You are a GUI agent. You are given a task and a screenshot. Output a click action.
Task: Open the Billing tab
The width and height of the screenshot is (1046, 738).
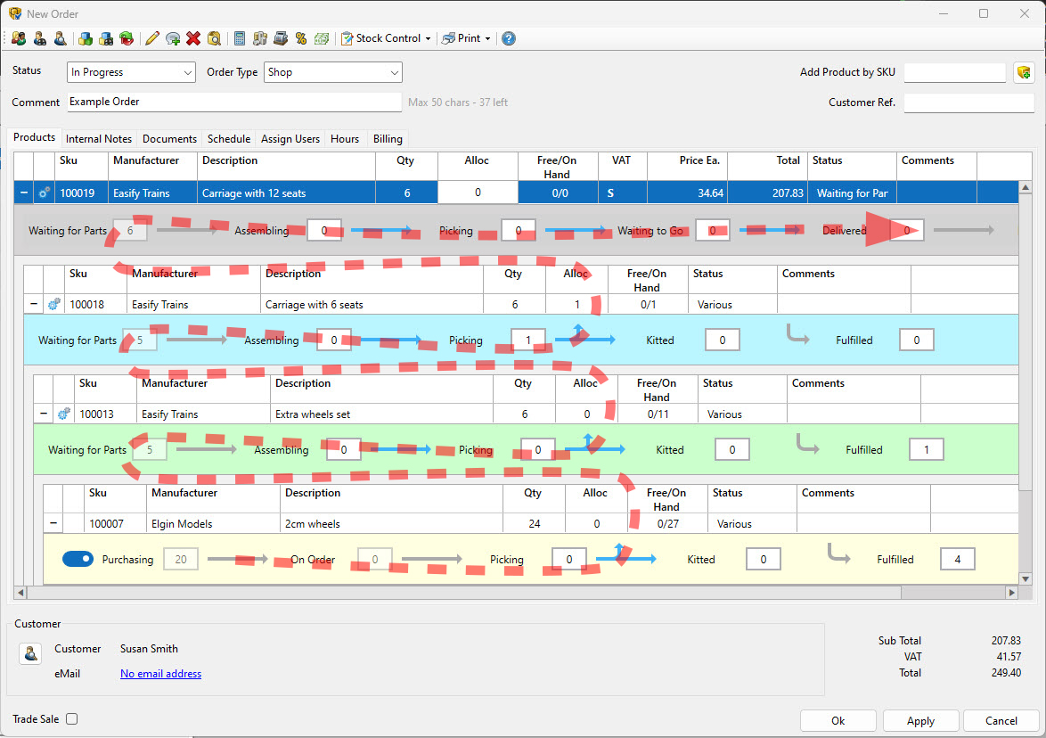tap(387, 138)
